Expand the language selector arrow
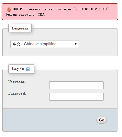The height and width of the screenshot is (137, 122). pyautogui.click(x=76, y=44)
